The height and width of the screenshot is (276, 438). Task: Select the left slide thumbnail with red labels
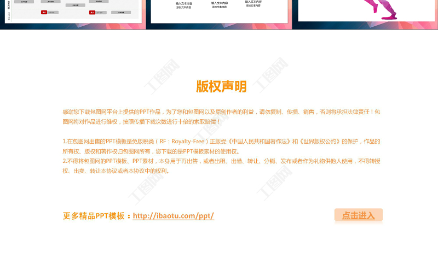73,11
